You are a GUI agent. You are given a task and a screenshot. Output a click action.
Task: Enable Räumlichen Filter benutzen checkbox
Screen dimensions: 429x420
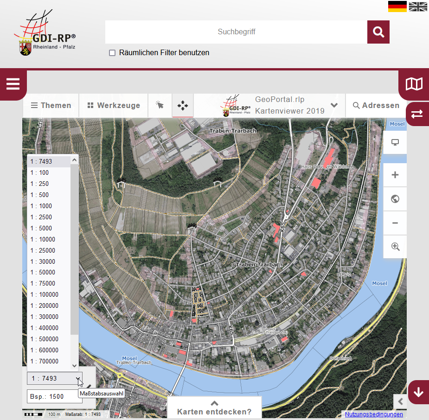(x=112, y=53)
